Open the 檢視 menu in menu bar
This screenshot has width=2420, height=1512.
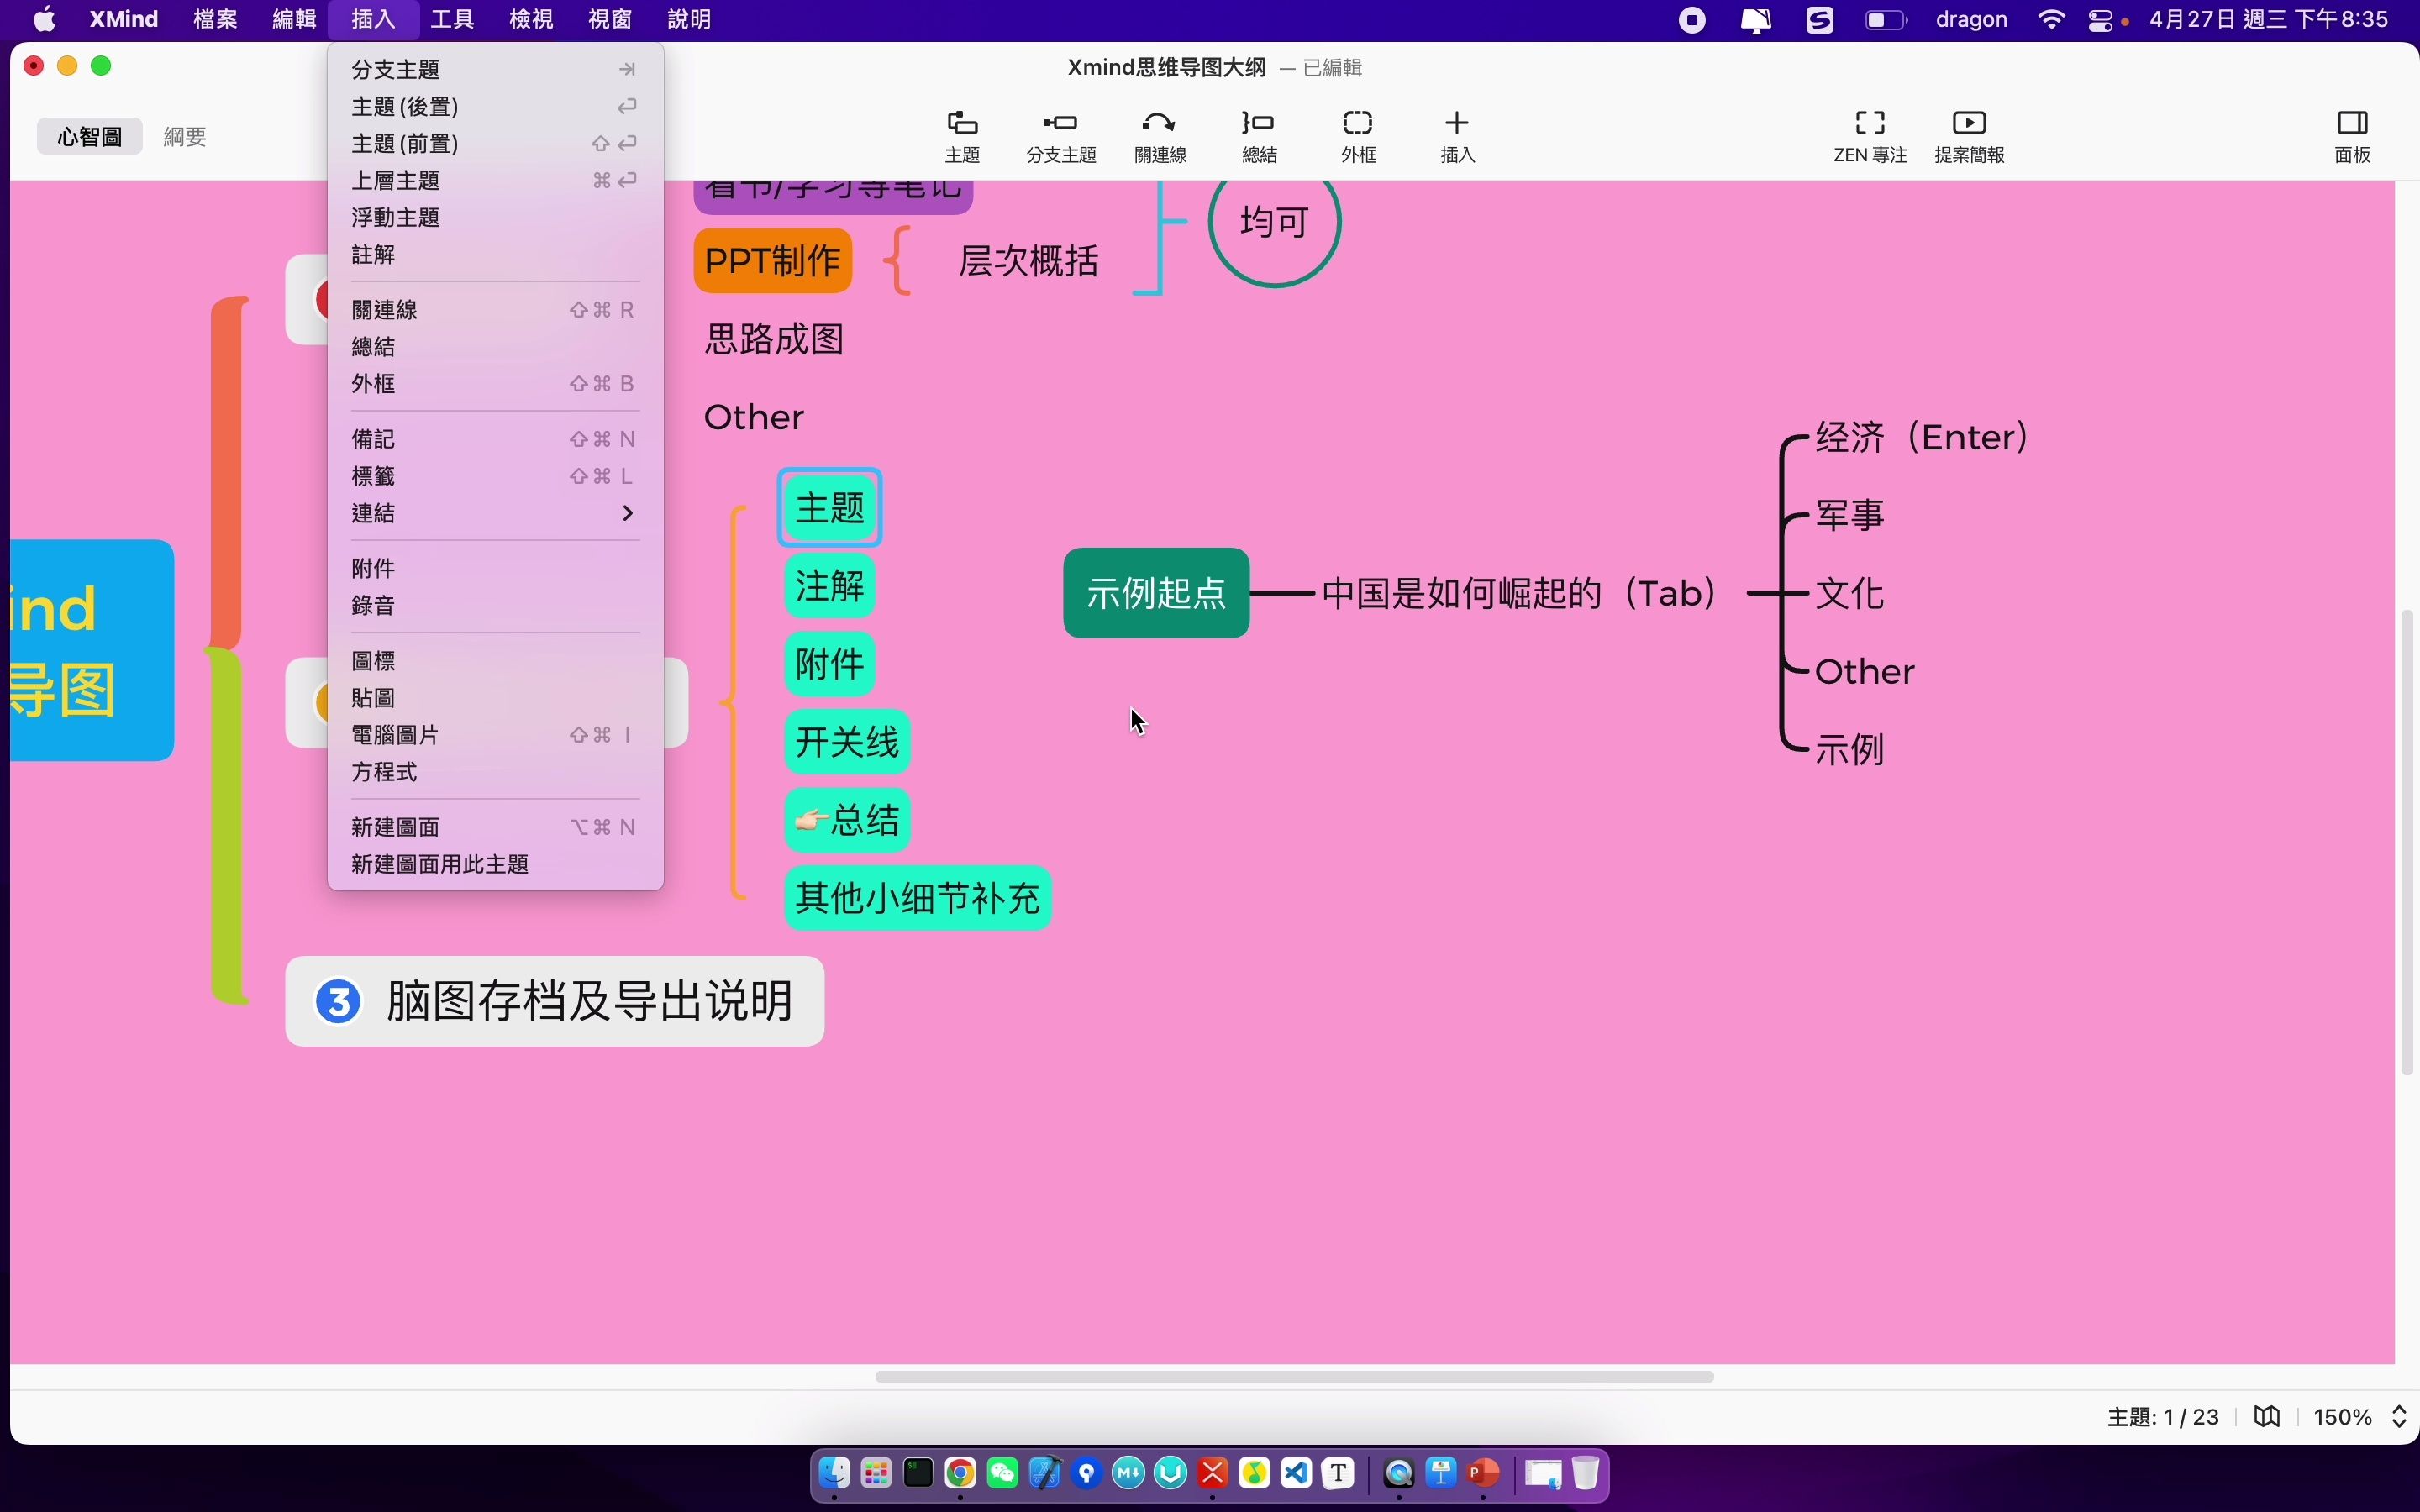tap(530, 20)
